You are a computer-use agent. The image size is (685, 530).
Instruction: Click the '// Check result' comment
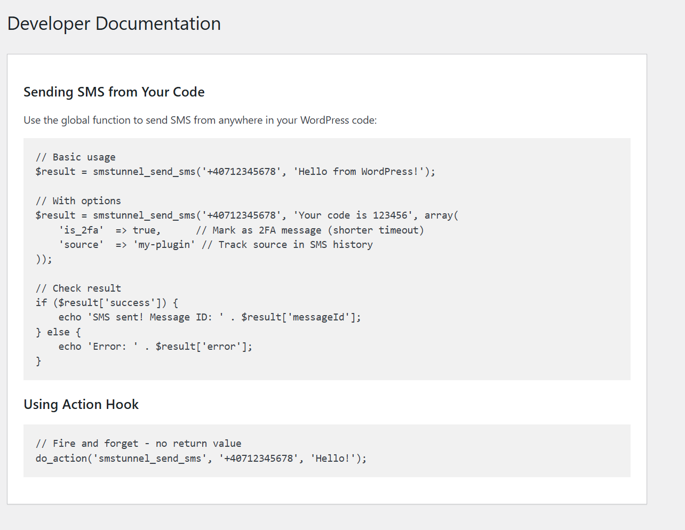(78, 288)
